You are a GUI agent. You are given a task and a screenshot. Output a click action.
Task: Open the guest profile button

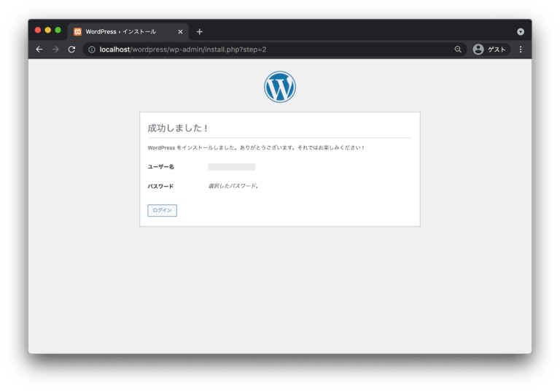490,50
